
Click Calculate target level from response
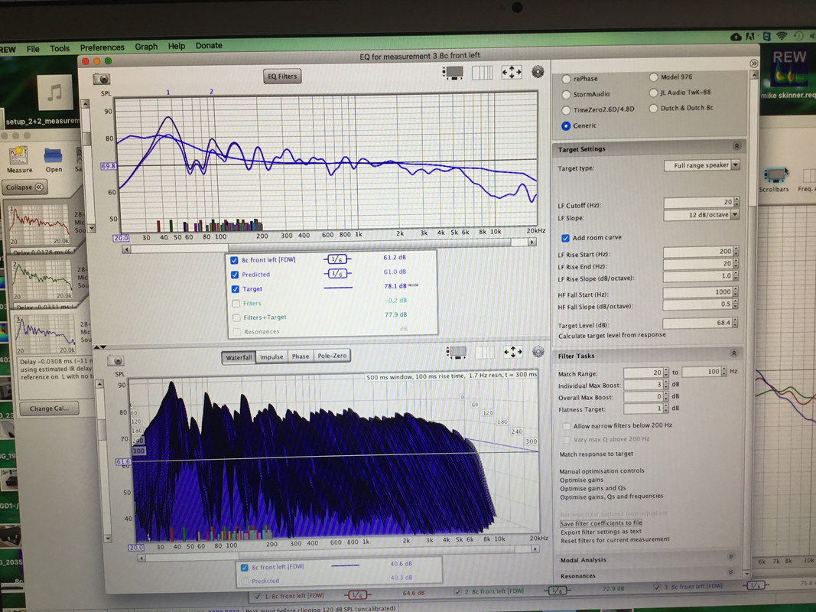pyautogui.click(x=612, y=336)
